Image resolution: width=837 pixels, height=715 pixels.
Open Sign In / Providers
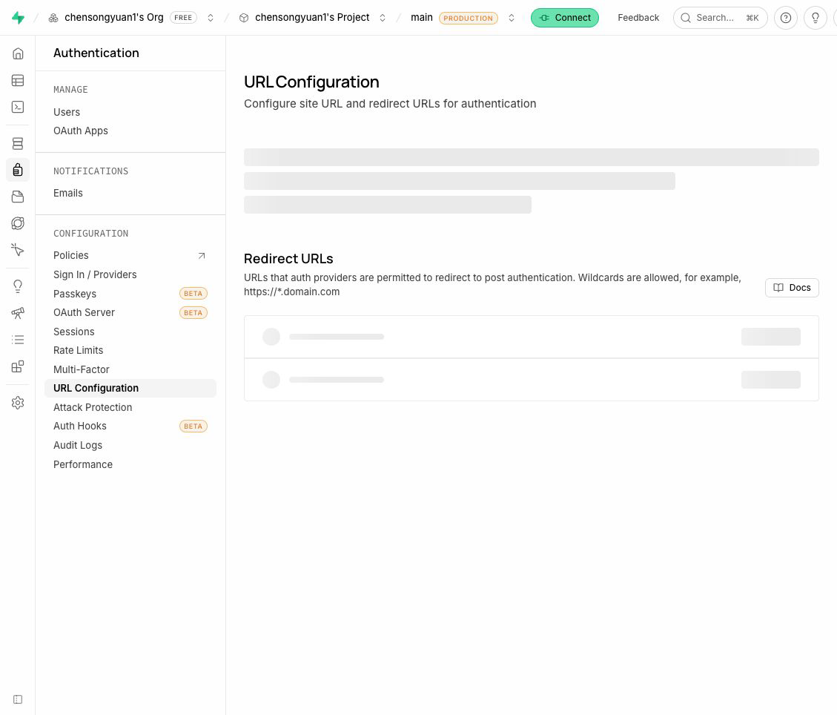click(95, 274)
